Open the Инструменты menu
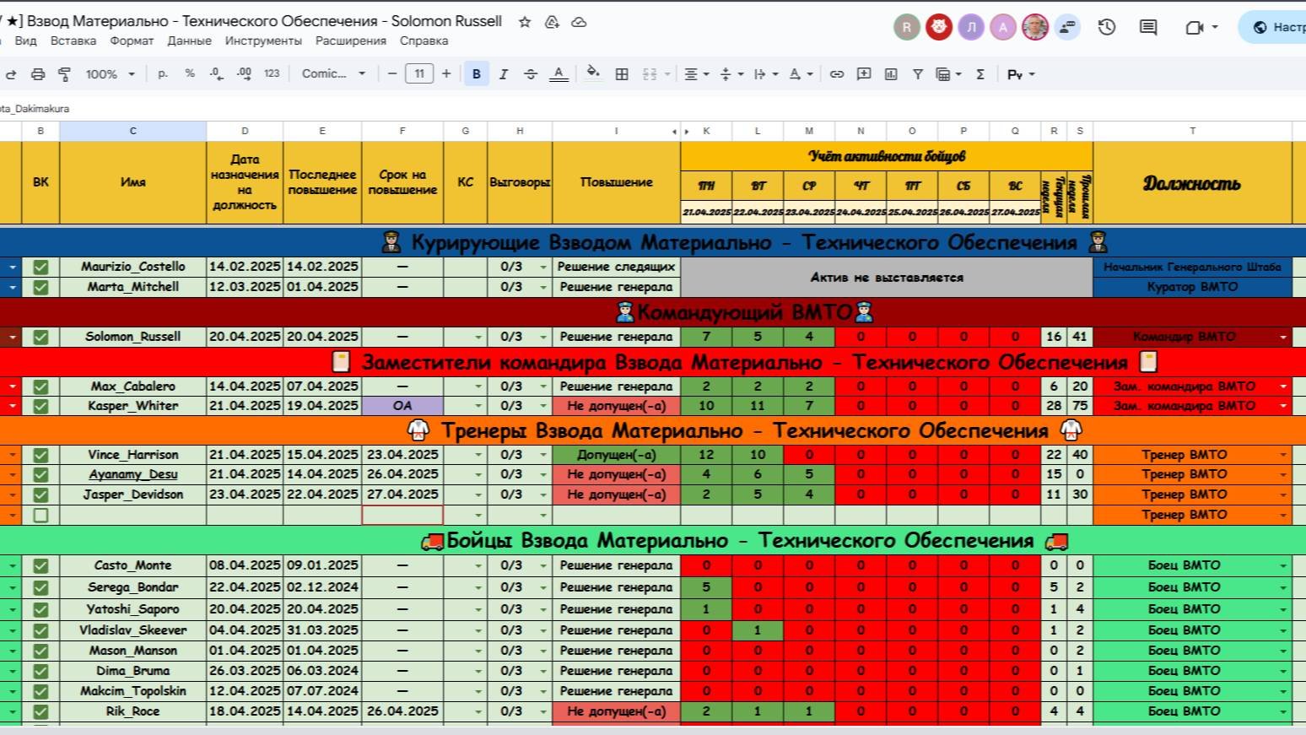1306x735 pixels. coord(263,41)
